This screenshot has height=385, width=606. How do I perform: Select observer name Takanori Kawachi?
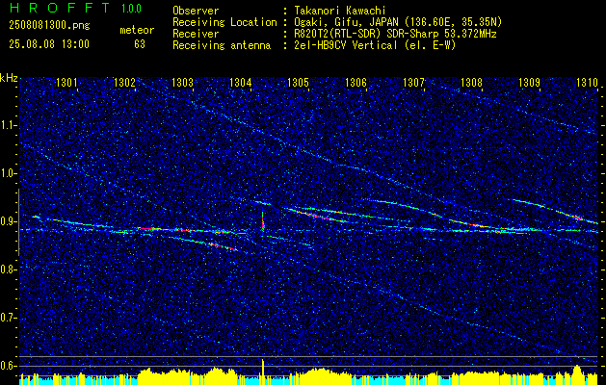340,11
